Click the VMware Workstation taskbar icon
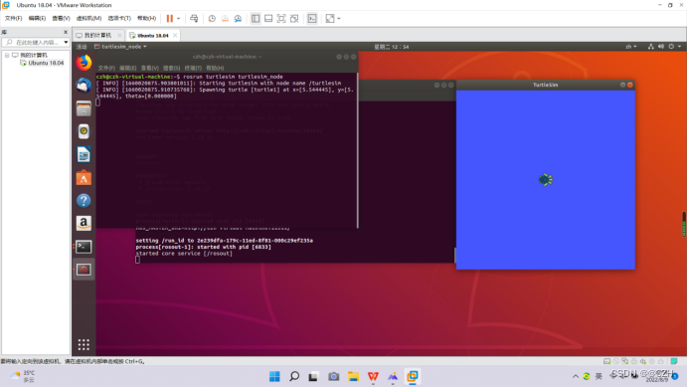The width and height of the screenshot is (688, 387). point(413,376)
